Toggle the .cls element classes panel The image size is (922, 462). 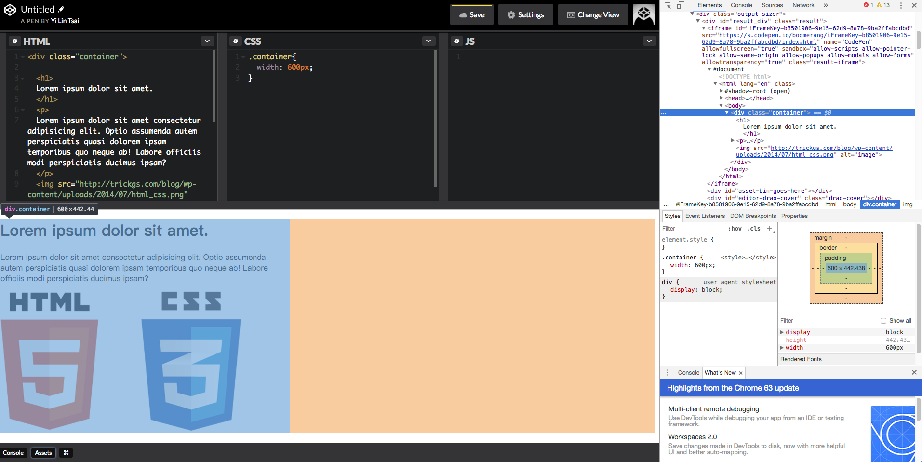pyautogui.click(x=754, y=229)
